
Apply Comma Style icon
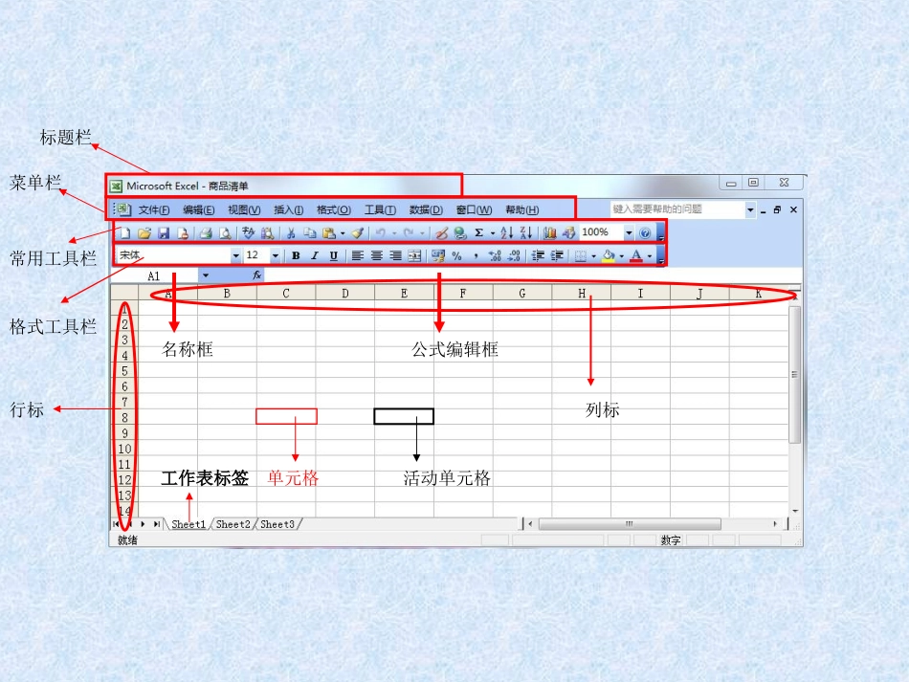476,255
